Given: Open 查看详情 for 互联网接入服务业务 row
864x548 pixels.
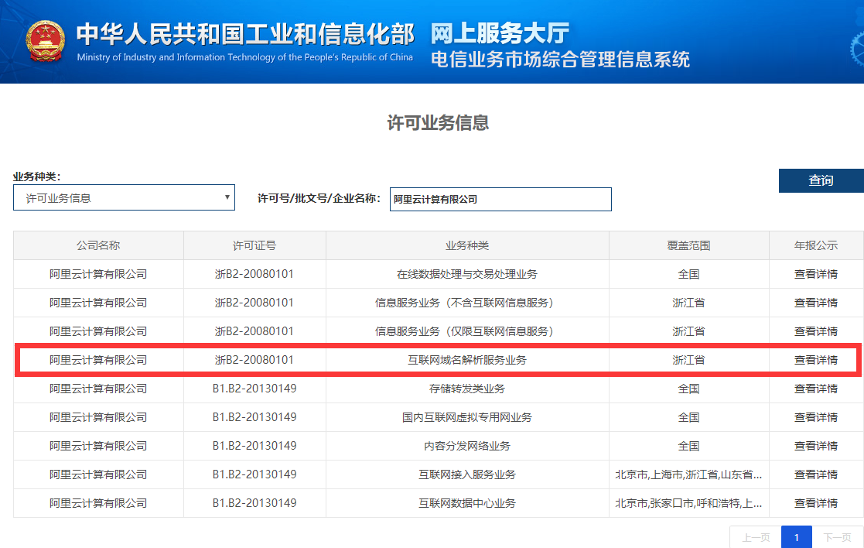Looking at the screenshot, I should [x=815, y=474].
